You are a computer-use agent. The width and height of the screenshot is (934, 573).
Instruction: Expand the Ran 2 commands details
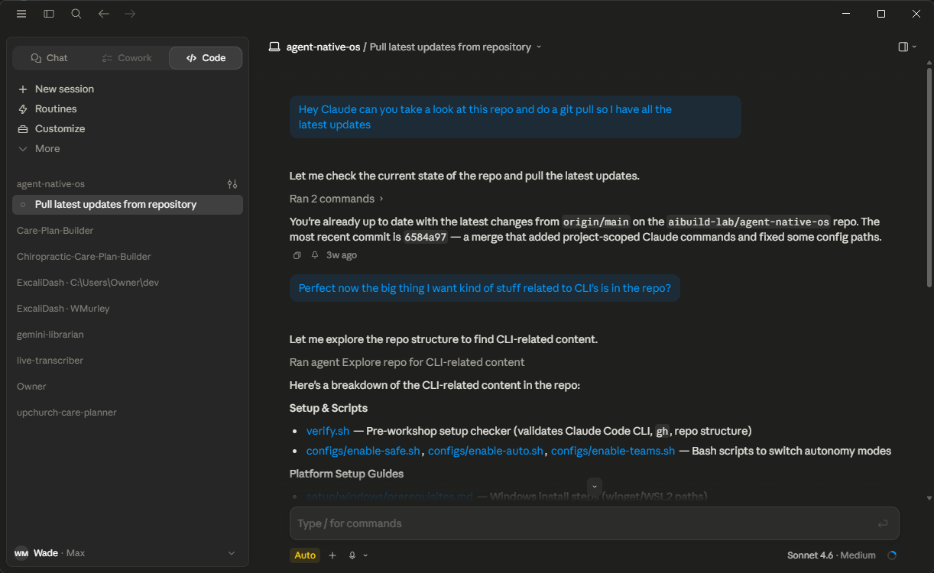[337, 199]
